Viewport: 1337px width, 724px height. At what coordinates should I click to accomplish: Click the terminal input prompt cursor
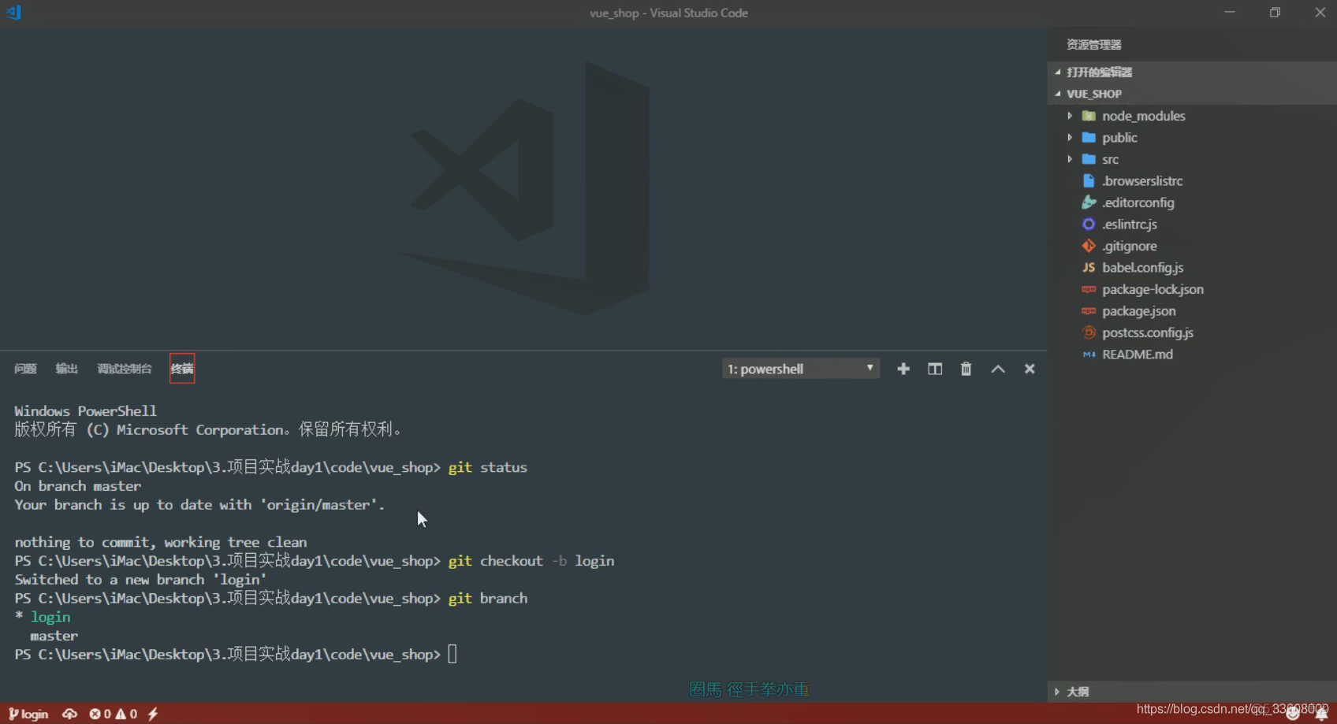pyautogui.click(x=452, y=654)
